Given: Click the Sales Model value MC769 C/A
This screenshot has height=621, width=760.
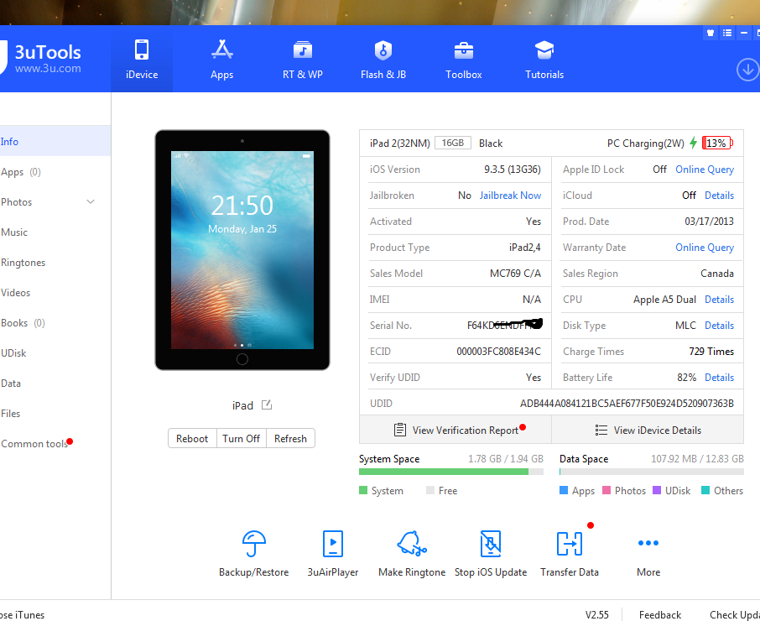Looking at the screenshot, I should 515,274.
